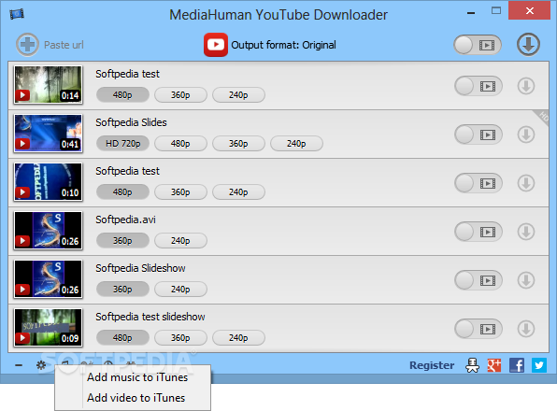
Task: Open the Google Plus page icon
Action: click(494, 365)
